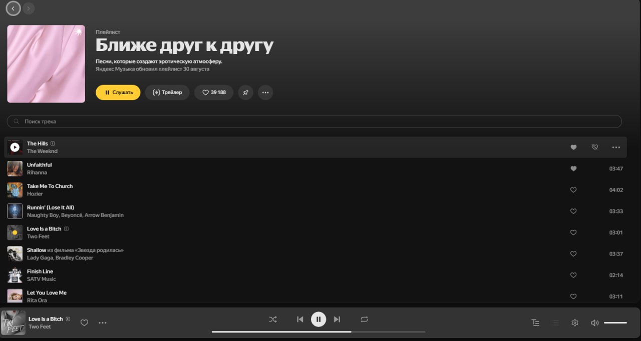Open Two Feet artist link in track list
Viewport: 641px width, 341px height.
[x=38, y=236]
